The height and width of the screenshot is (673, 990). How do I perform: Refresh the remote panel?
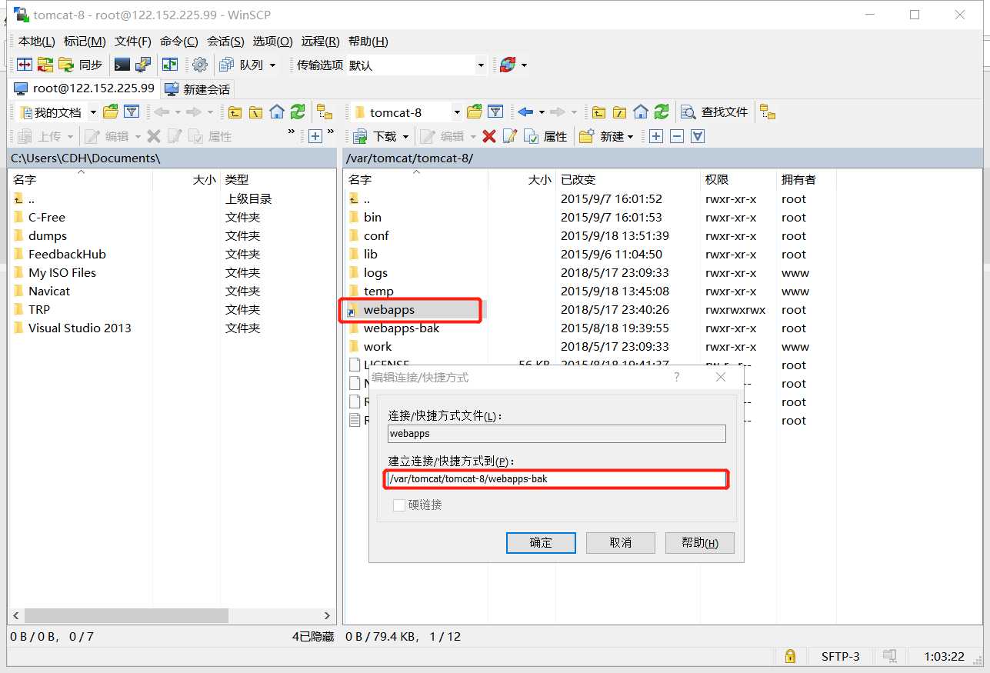tap(662, 112)
